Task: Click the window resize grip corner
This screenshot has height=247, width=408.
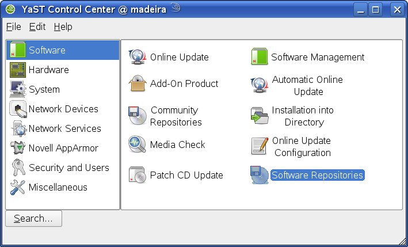Action: point(402,241)
